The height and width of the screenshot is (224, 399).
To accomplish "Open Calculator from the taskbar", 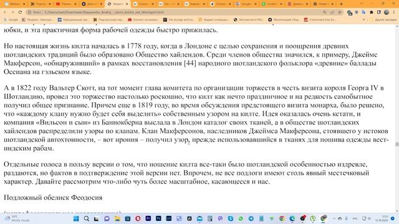I will click(210, 218).
